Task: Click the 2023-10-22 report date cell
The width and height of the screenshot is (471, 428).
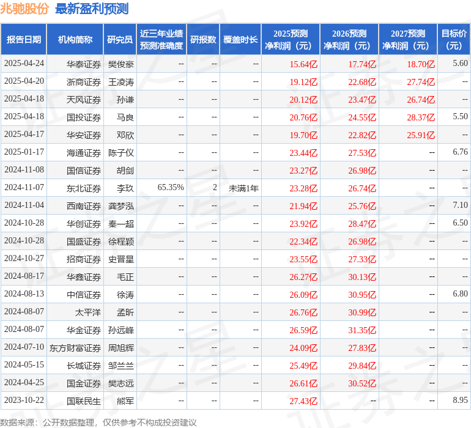Action: coord(24,400)
